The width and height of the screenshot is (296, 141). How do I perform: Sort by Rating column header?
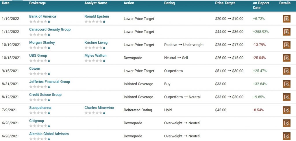pos(169,3)
